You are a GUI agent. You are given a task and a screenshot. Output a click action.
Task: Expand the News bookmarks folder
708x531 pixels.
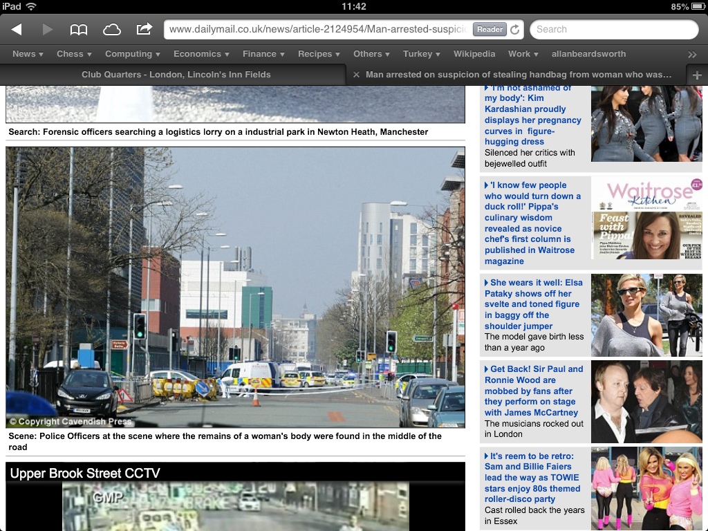coord(28,54)
